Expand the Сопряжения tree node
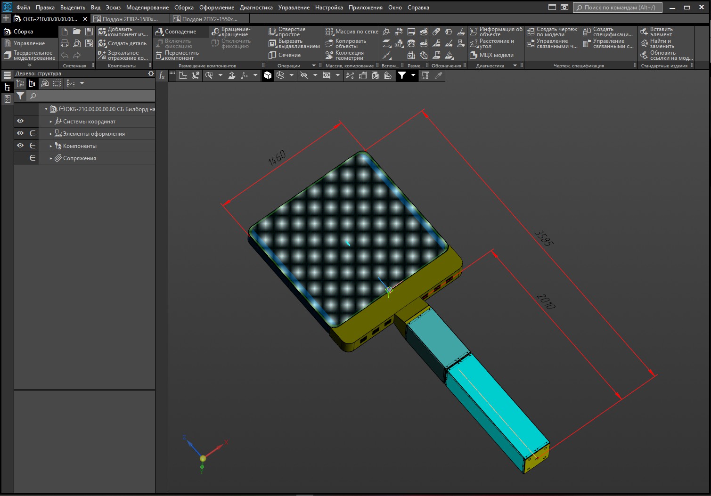Viewport: 711px width, 496px height. tap(51, 158)
